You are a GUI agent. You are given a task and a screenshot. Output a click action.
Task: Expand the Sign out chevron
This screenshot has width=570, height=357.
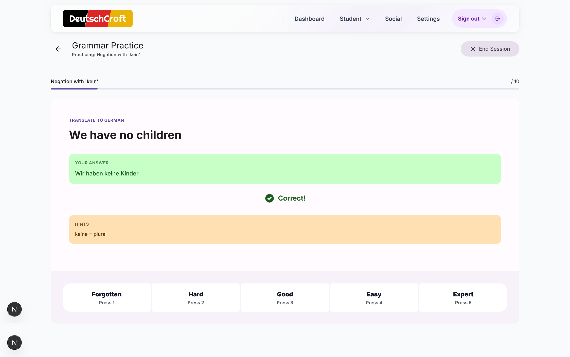pos(484,19)
